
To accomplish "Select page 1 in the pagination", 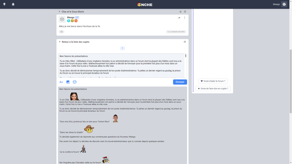I will tap(122, 48).
